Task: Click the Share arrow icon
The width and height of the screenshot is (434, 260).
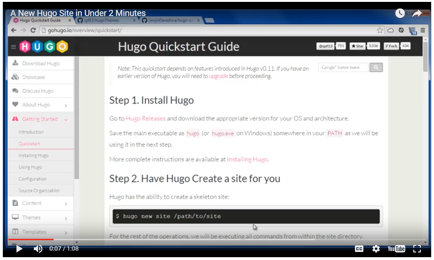Action: (417, 13)
